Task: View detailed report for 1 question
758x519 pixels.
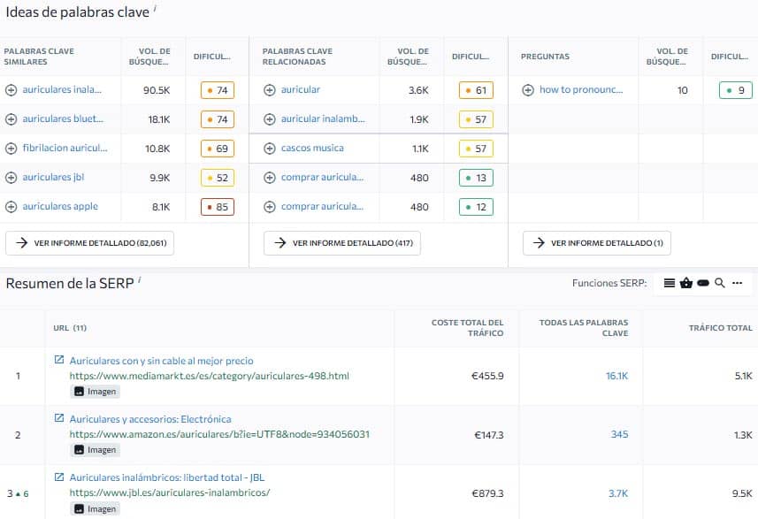Action: click(x=597, y=243)
